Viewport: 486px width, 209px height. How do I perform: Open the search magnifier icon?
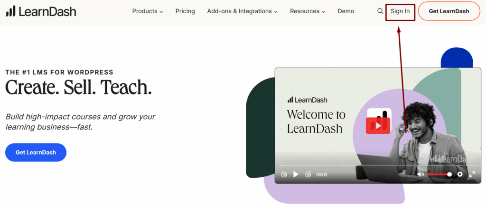[x=380, y=11]
